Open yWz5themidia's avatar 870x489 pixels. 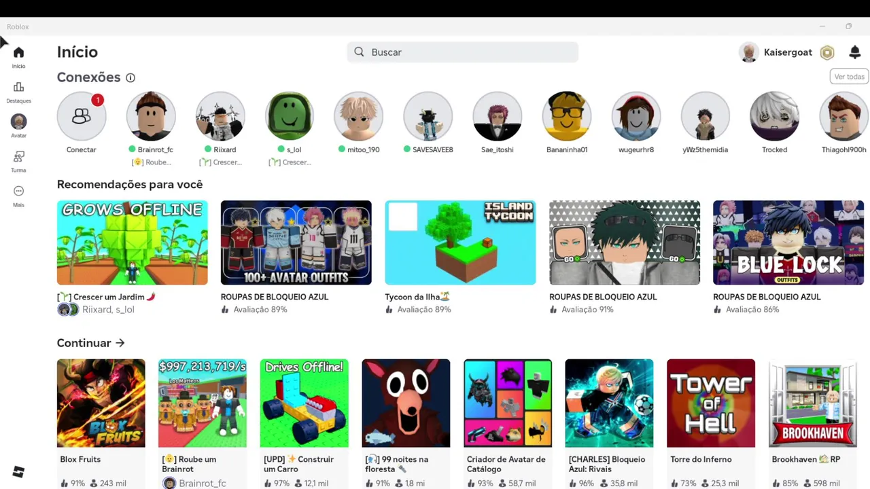pos(706,116)
